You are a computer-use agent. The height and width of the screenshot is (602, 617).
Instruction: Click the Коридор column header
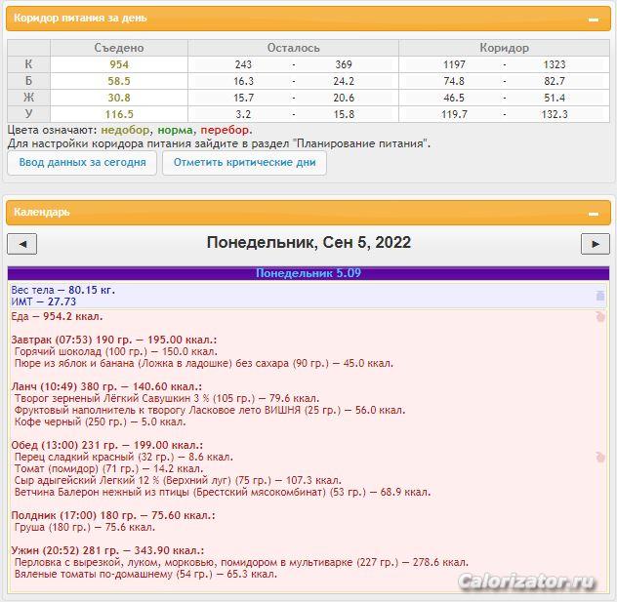pyautogui.click(x=504, y=48)
